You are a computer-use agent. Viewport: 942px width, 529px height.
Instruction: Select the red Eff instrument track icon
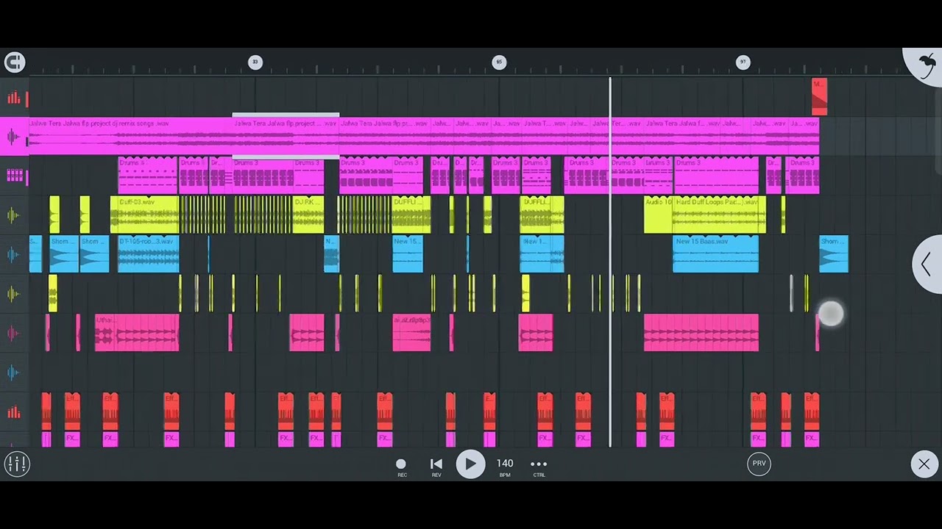tap(13, 412)
